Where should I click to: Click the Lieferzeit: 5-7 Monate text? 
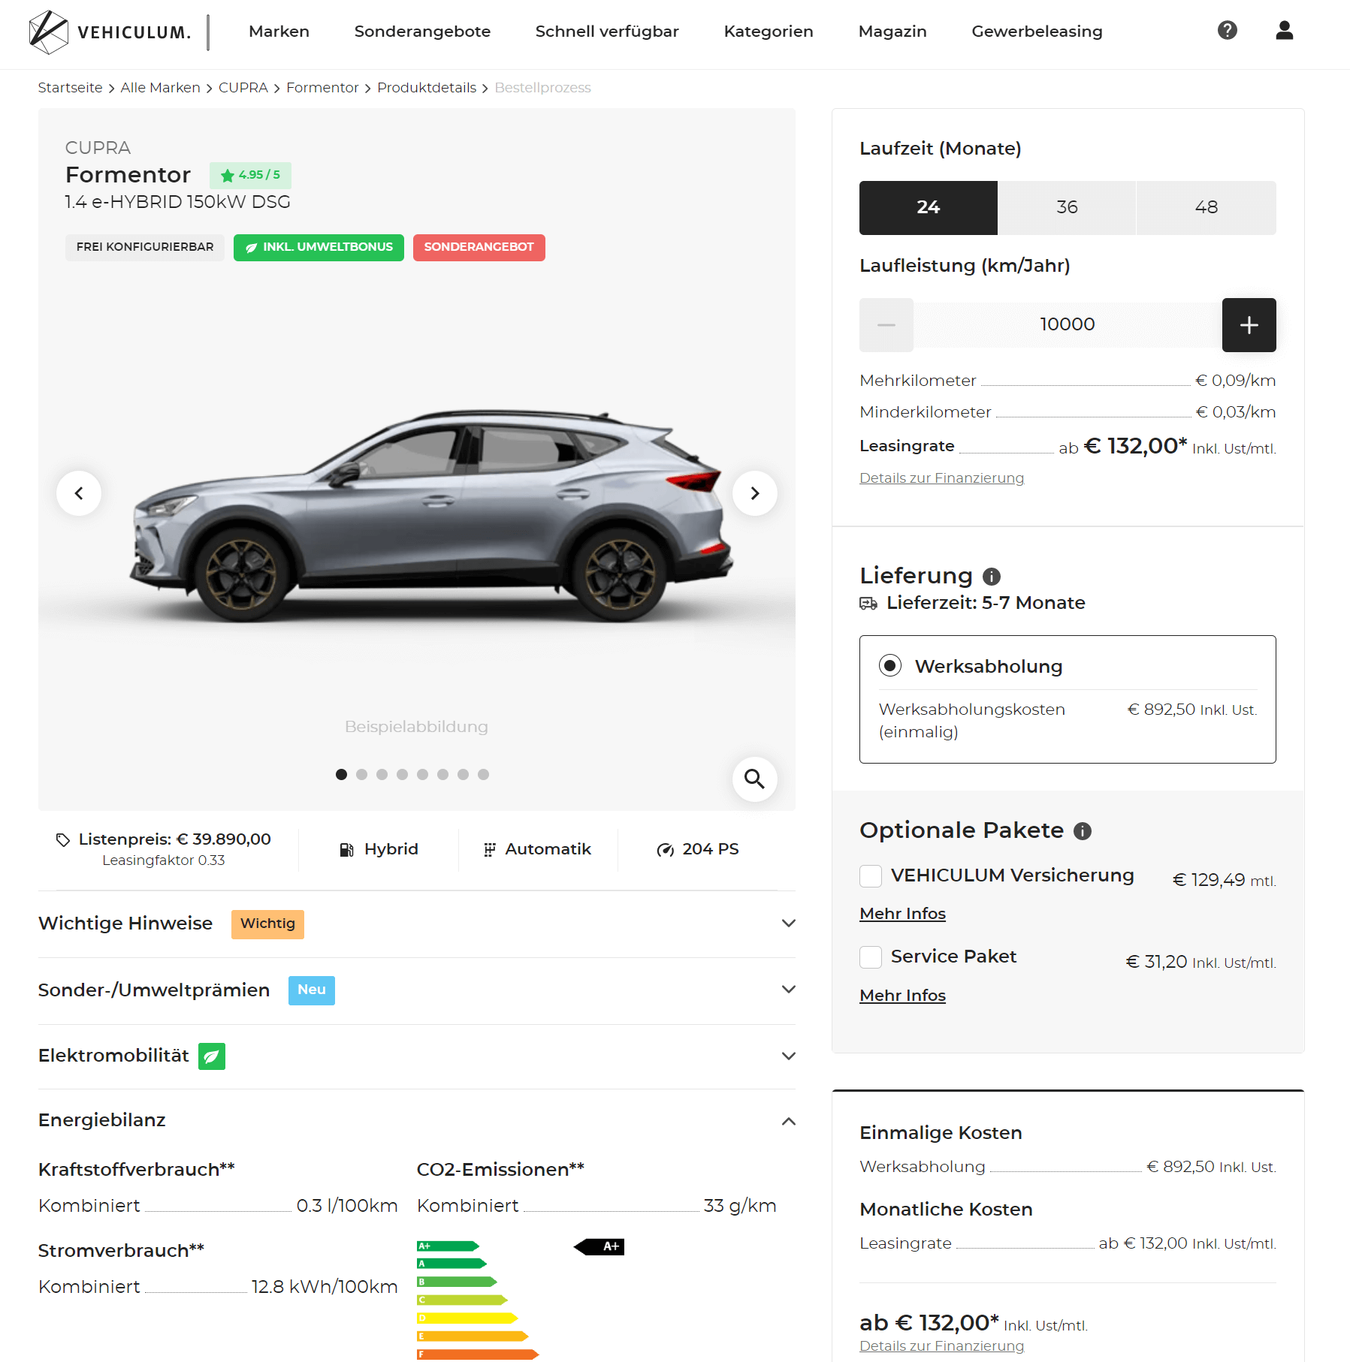point(986,604)
